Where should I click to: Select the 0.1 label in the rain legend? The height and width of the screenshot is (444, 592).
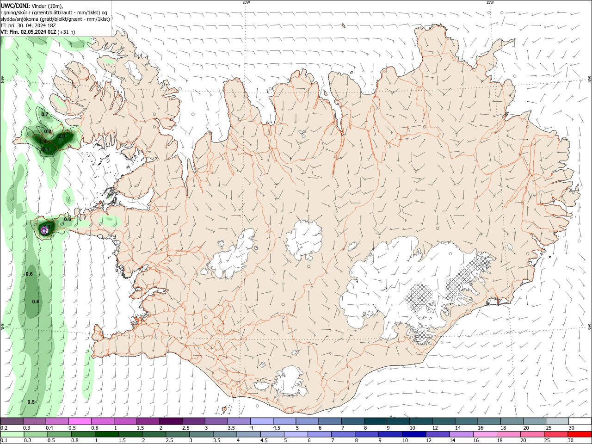(5, 441)
